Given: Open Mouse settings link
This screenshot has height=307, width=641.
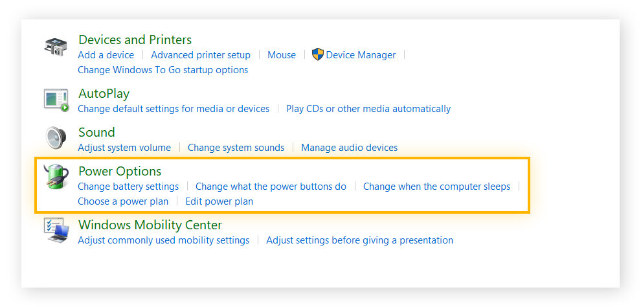Looking at the screenshot, I should (x=282, y=55).
